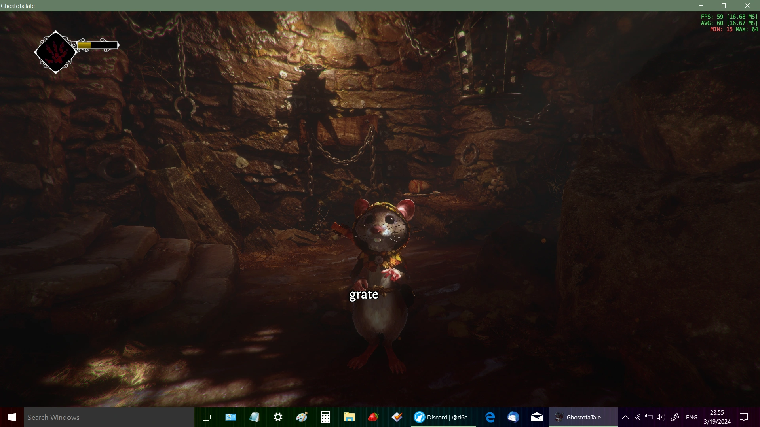This screenshot has width=760, height=427.
Task: Close the GhostofaTale window
Action: [x=747, y=6]
